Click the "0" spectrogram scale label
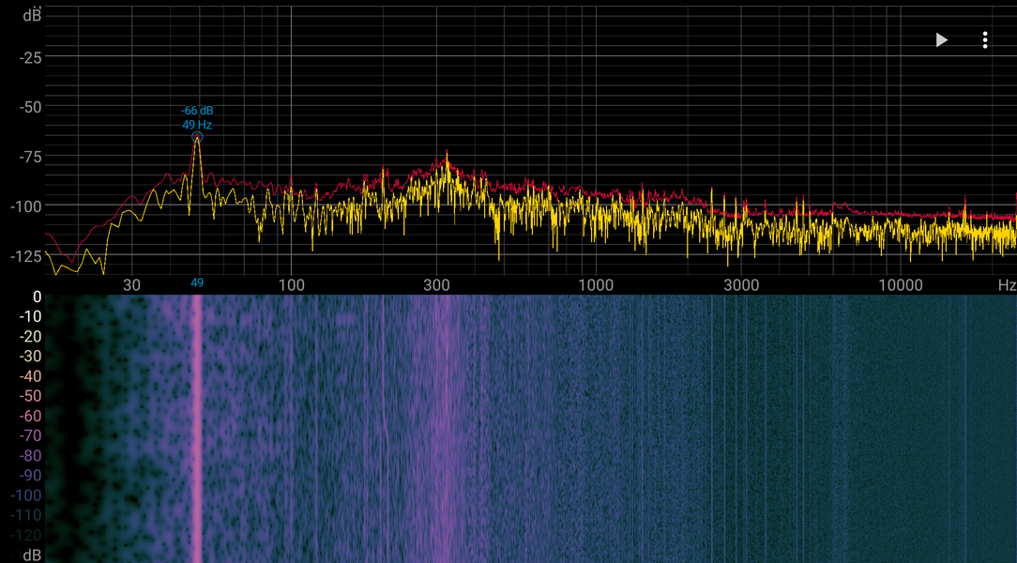1017x563 pixels. [x=37, y=297]
